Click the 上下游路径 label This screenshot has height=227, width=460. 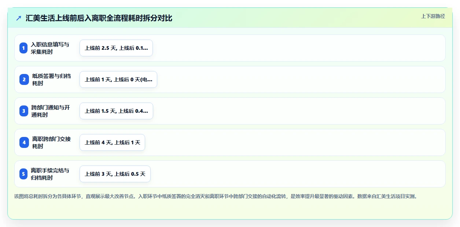tap(433, 16)
